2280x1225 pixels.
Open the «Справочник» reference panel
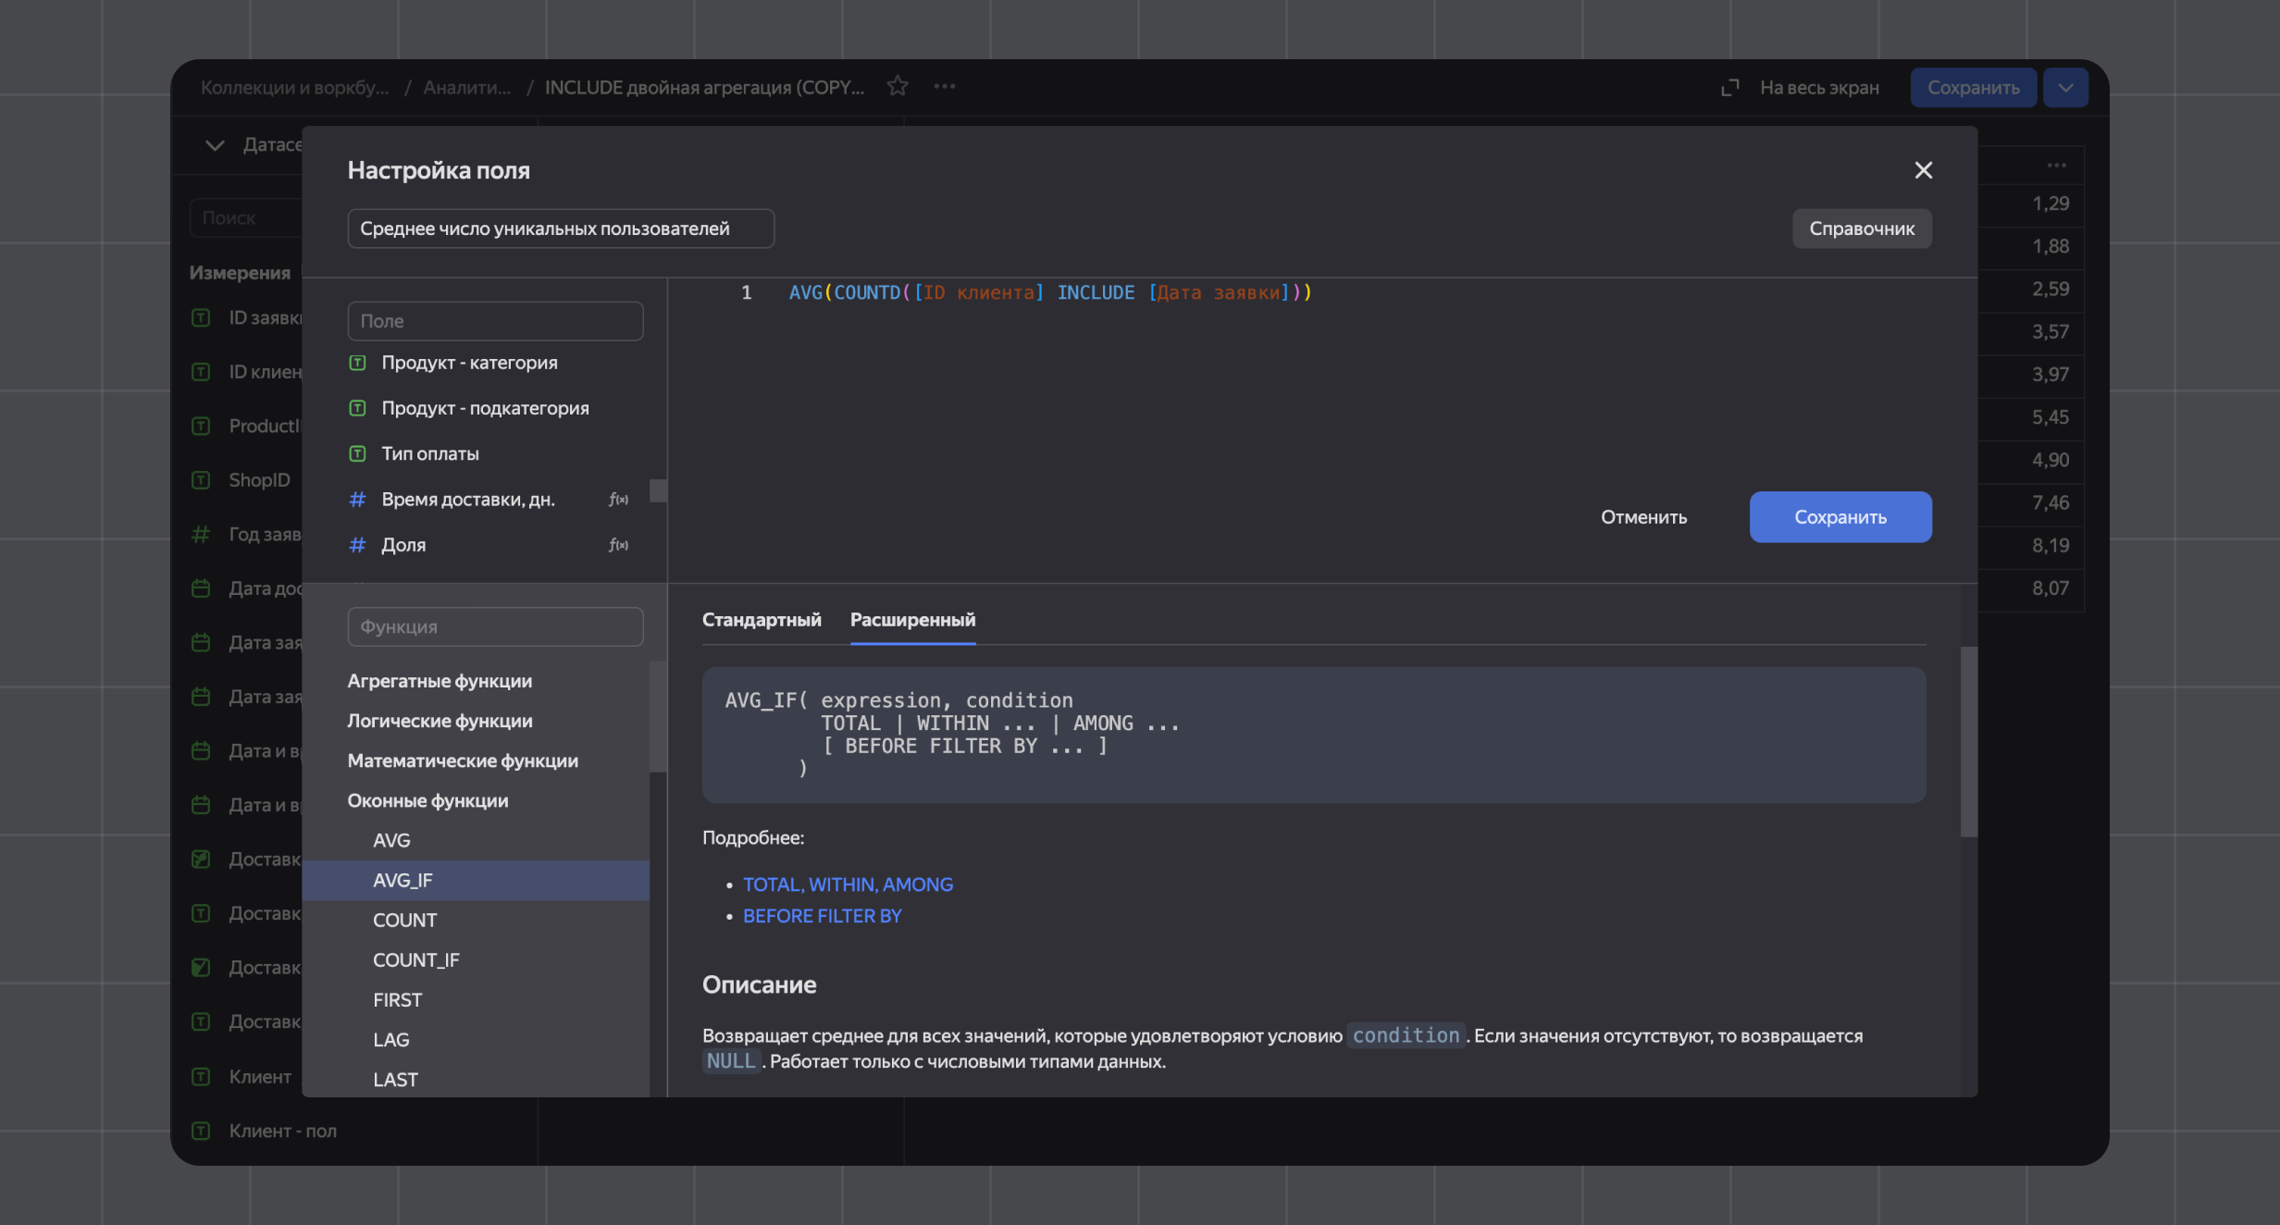click(1861, 228)
